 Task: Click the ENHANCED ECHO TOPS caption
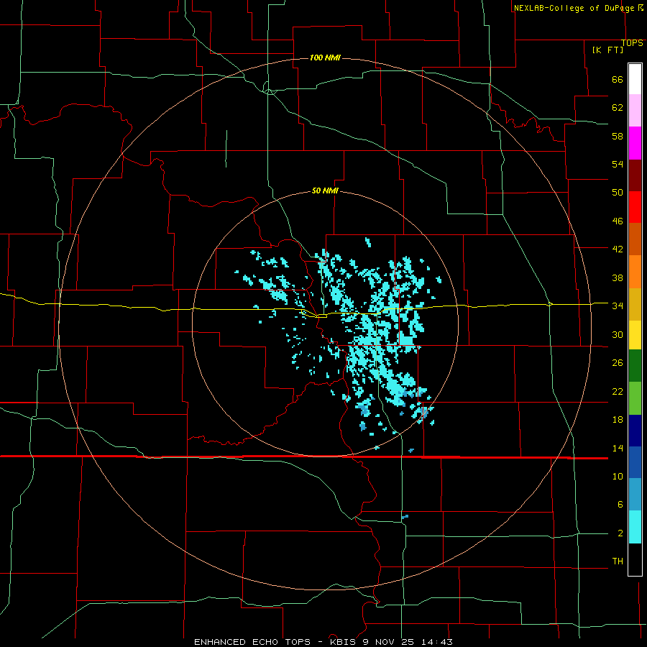pyautogui.click(x=252, y=642)
